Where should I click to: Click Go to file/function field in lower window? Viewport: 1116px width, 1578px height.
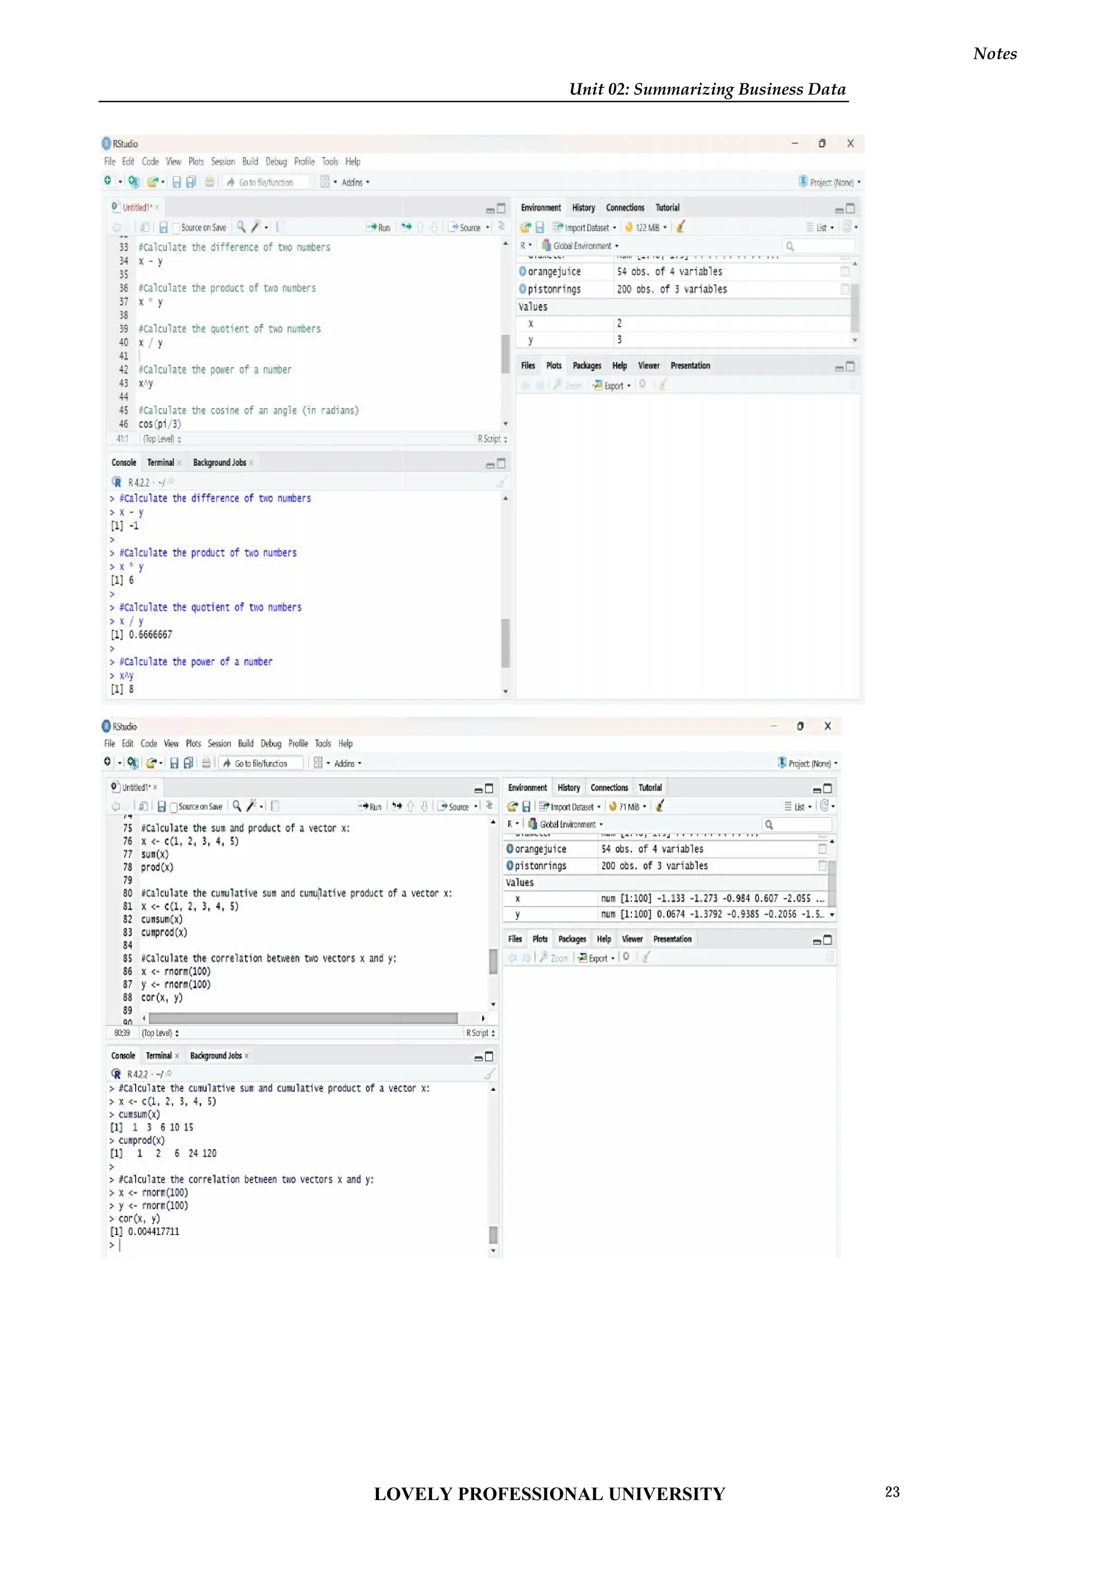[261, 763]
